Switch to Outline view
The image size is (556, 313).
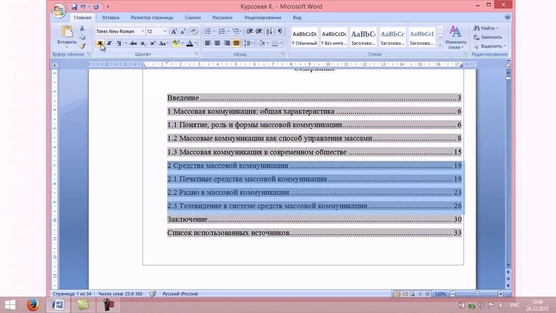tap(420, 294)
